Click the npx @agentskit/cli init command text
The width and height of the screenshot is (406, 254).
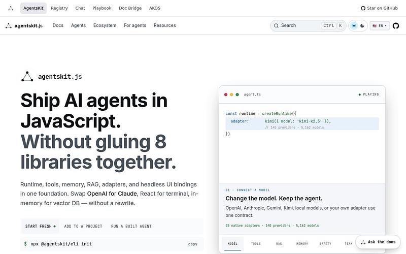click(61, 244)
